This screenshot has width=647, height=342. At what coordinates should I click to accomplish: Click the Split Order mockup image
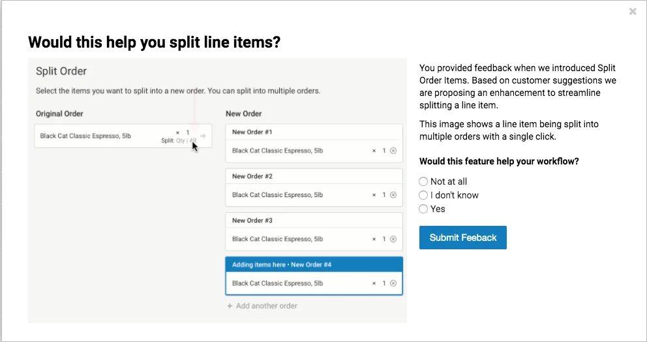217,191
